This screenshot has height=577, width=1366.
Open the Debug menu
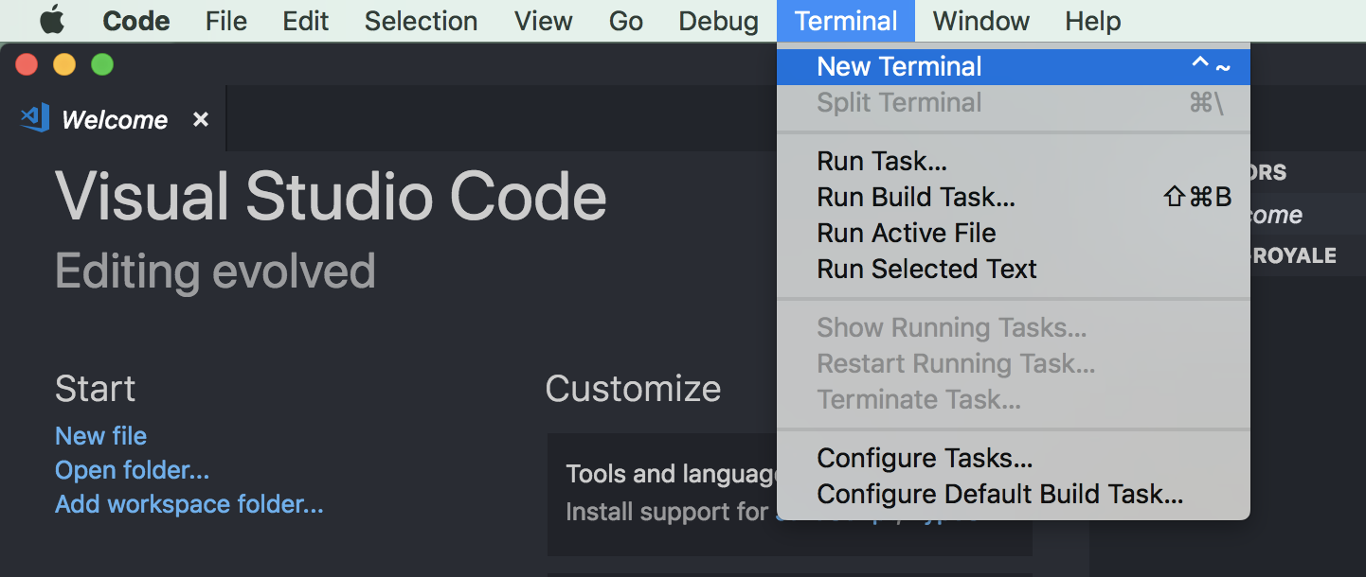[719, 21]
